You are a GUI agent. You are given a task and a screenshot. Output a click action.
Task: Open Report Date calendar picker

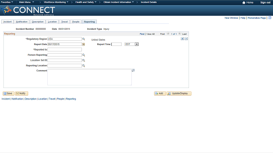click(x=84, y=44)
